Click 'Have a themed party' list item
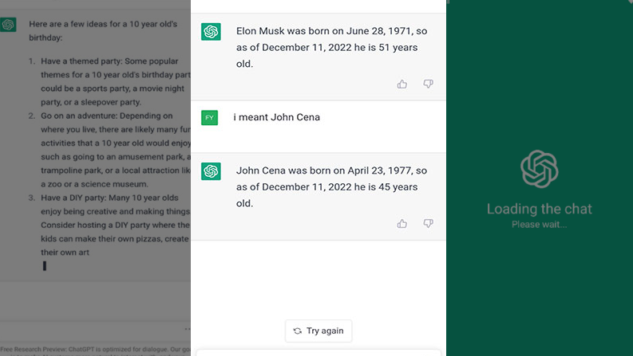The width and height of the screenshot is (633, 356). (x=109, y=81)
